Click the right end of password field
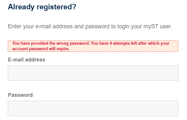The image size is (187, 120). [175, 108]
